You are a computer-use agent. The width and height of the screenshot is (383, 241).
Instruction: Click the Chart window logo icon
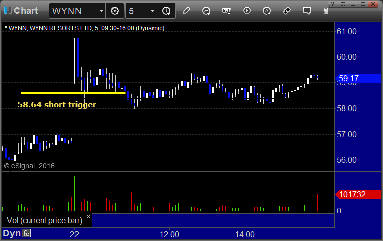coord(8,11)
